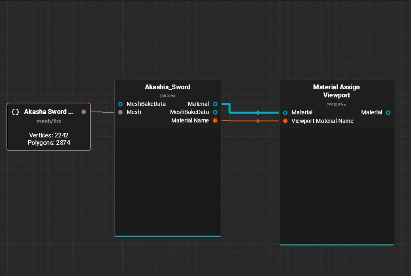Click the thick blue Material connection wire
The width and height of the screenshot is (411, 276).
coord(247,113)
